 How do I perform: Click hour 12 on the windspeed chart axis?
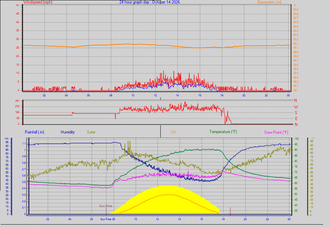pyautogui.click(x=155, y=95)
